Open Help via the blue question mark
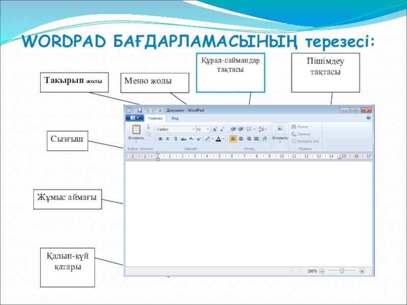Viewport: 407px width, 305px height. coord(368,118)
